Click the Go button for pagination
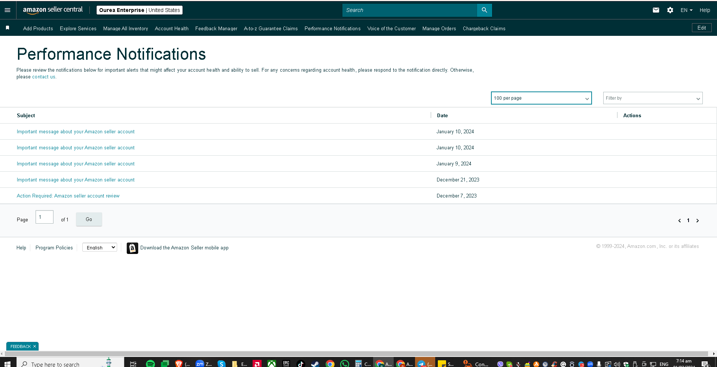This screenshot has width=717, height=367. [x=89, y=220]
